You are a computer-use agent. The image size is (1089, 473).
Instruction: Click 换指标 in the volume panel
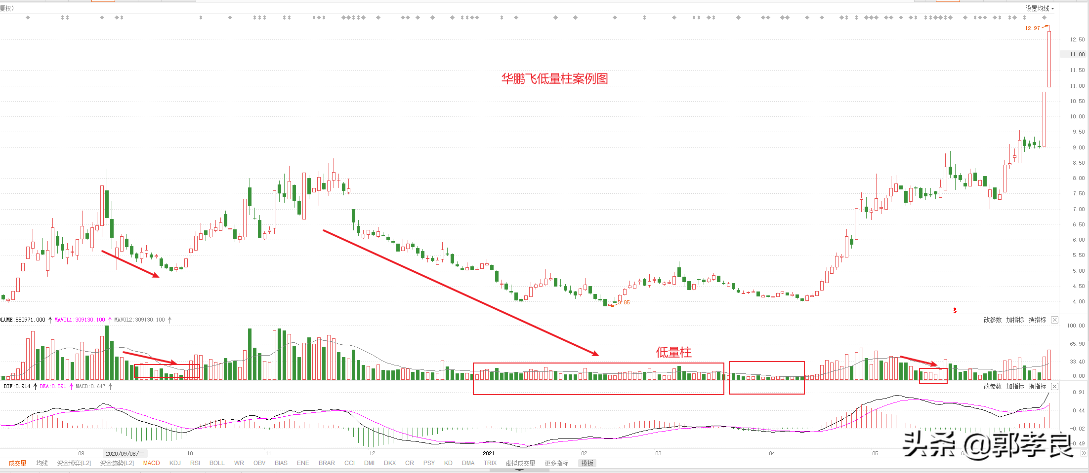1037,320
